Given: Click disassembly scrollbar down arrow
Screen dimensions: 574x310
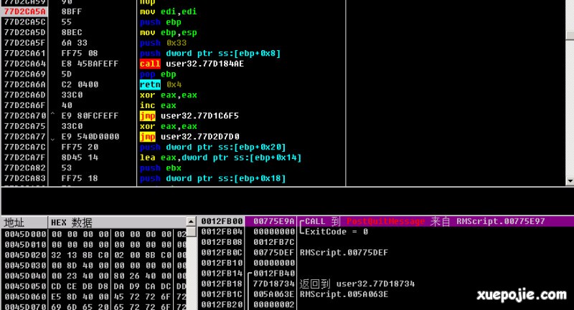Looking at the screenshot, I should point(570,180).
